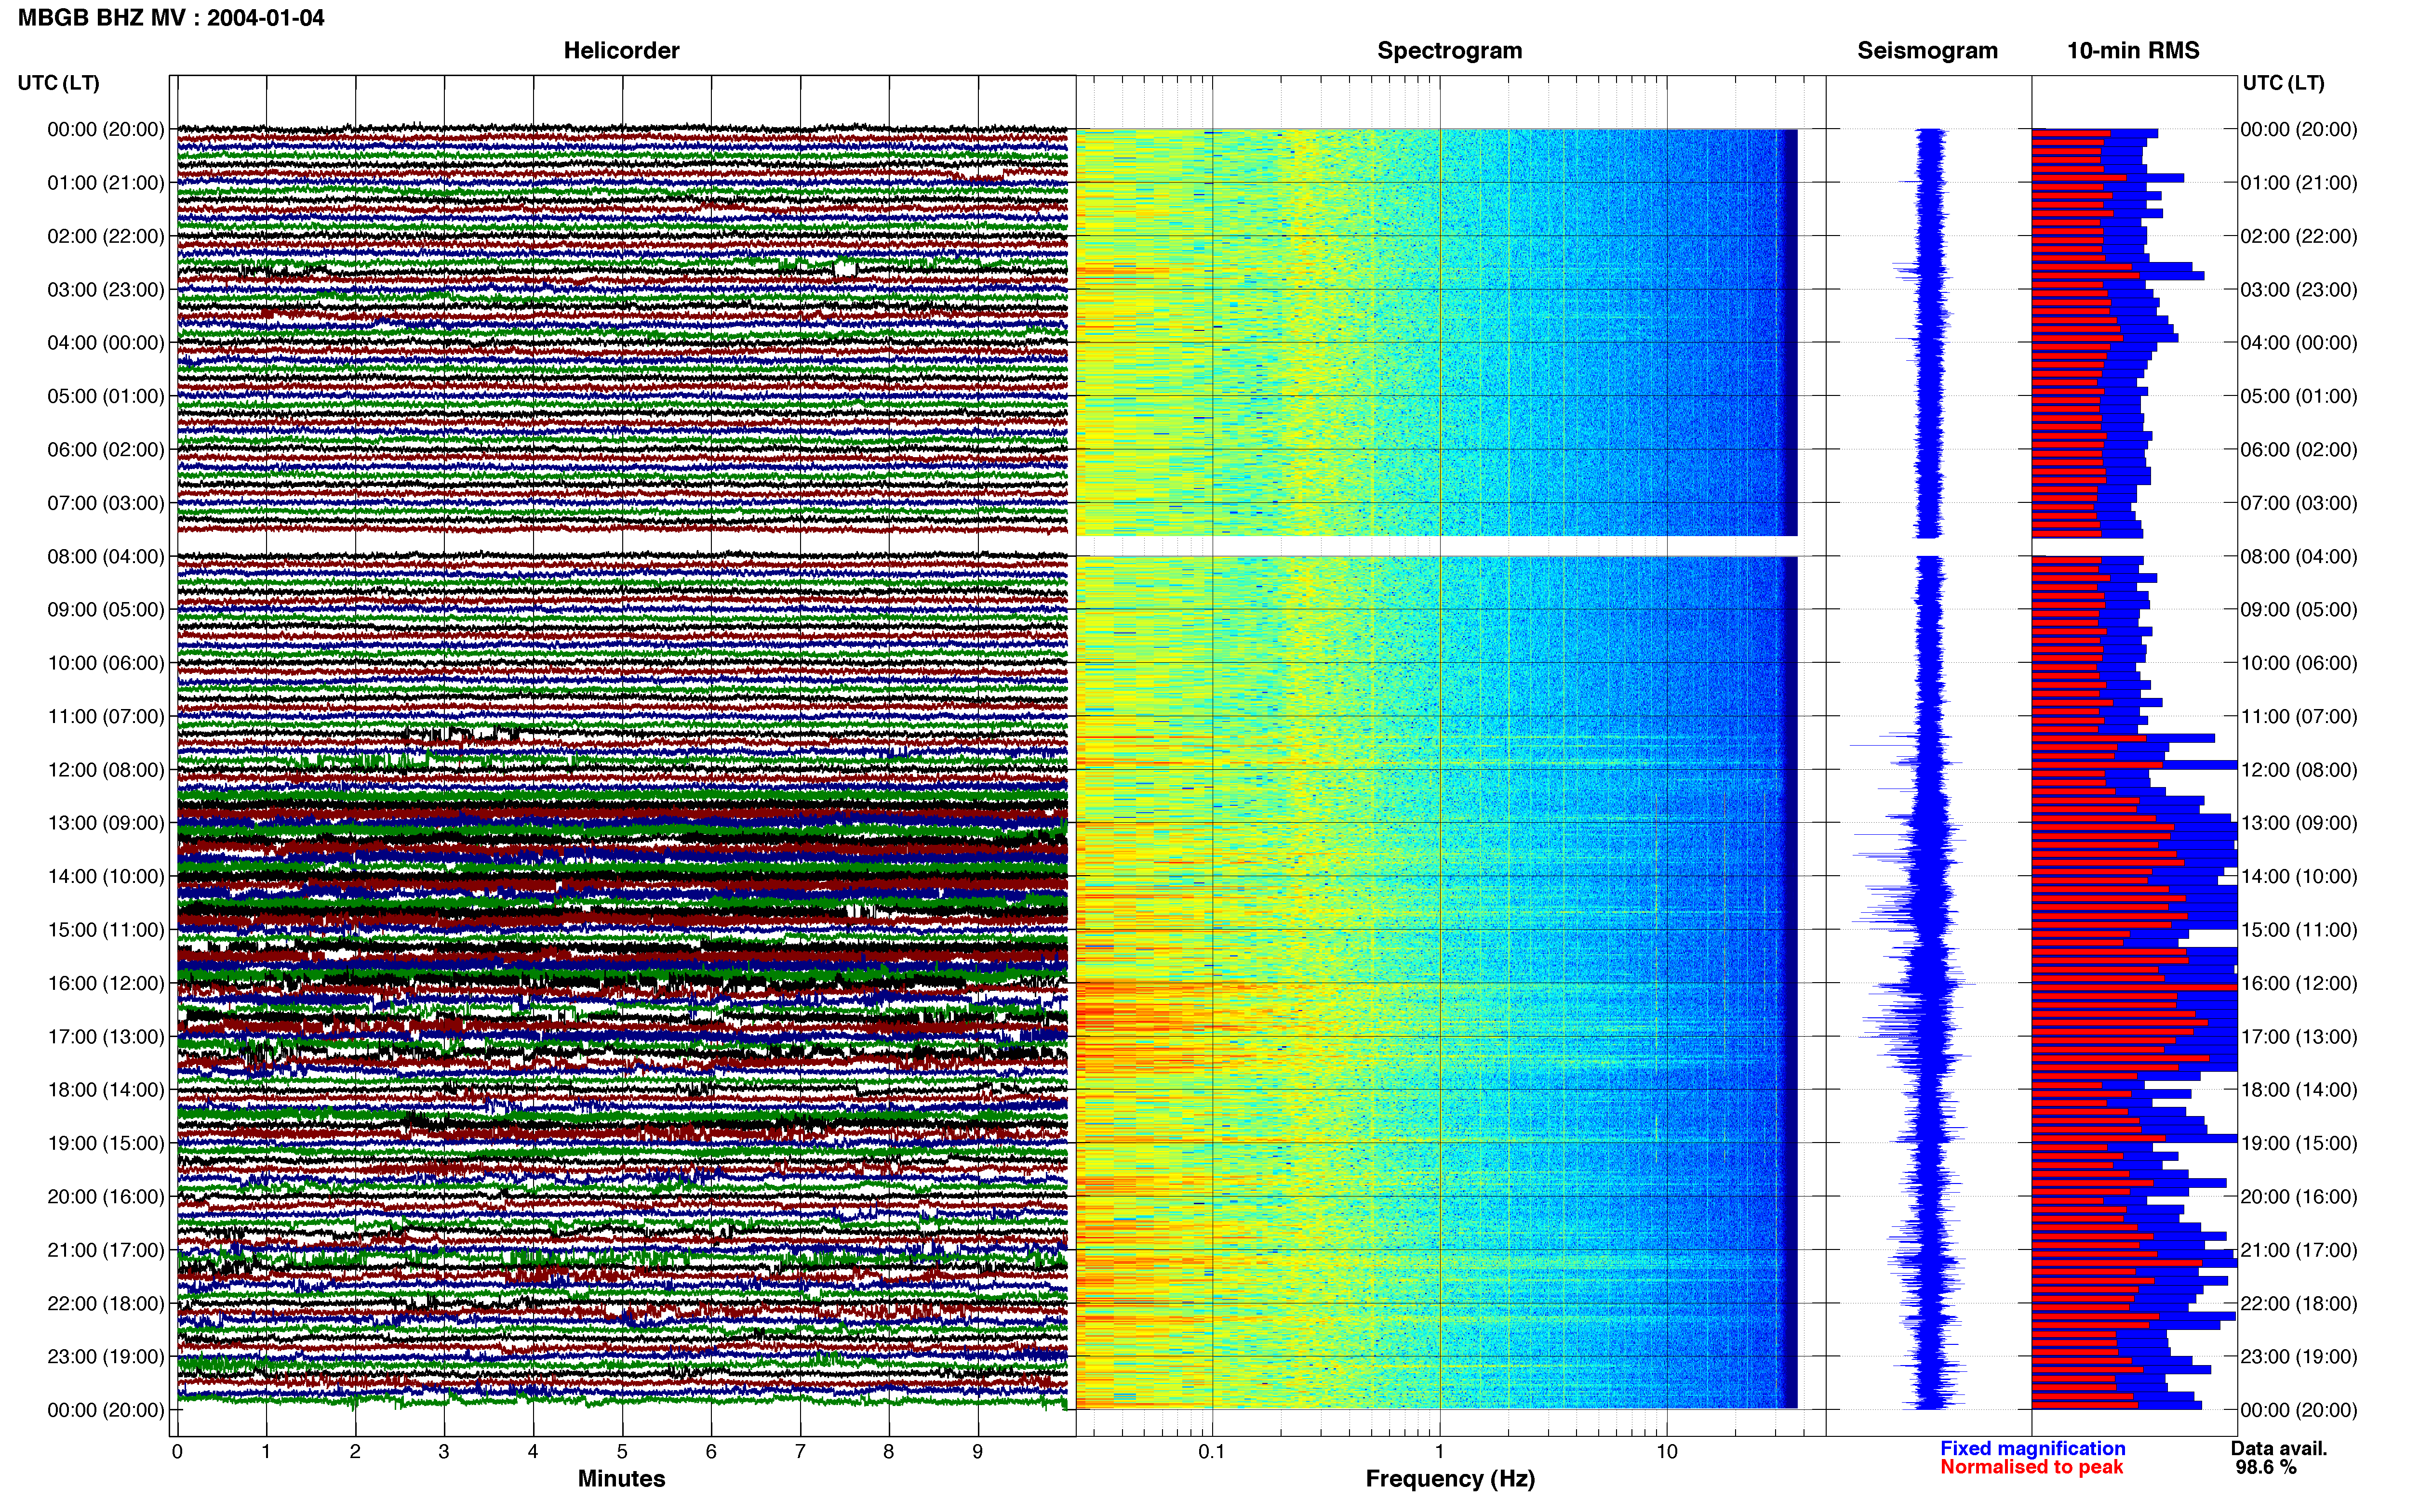The image size is (2419, 1512).
Task: Click left time label 10:00 (06:00)
Action: click(x=106, y=663)
